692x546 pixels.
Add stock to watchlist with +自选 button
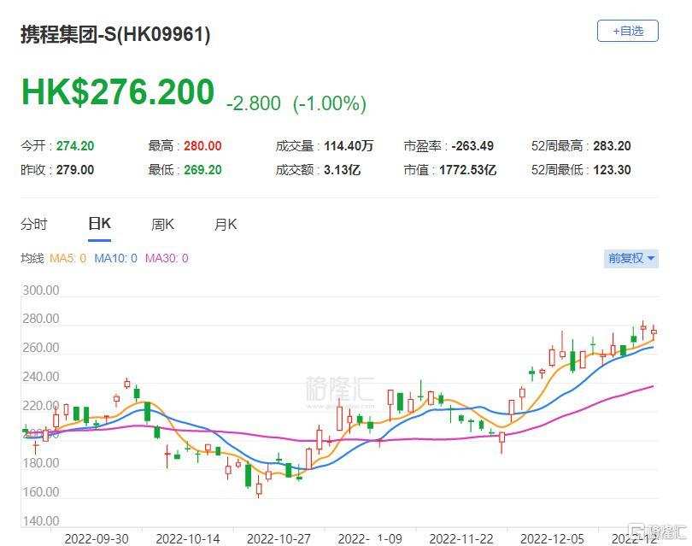point(628,31)
